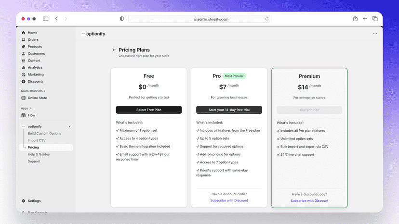Click 'Maximum of 1 option set' feature
This screenshot has height=224, width=399.
(137, 131)
